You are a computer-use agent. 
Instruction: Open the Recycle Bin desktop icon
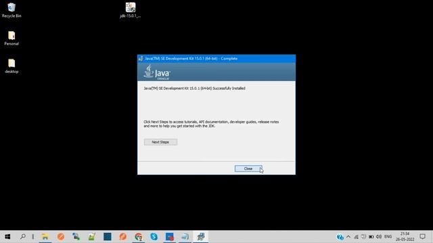(12, 10)
